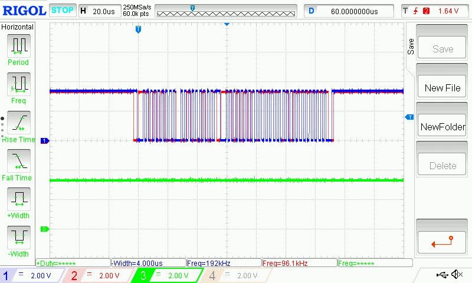Click the Save vertical tab label
The height and width of the screenshot is (283, 472).
tap(411, 47)
